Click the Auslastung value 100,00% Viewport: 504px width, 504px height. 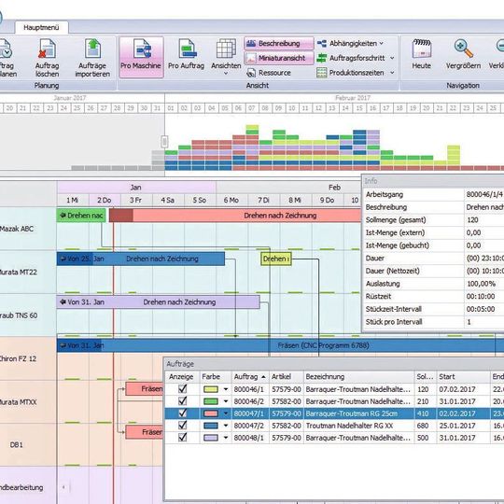click(481, 284)
